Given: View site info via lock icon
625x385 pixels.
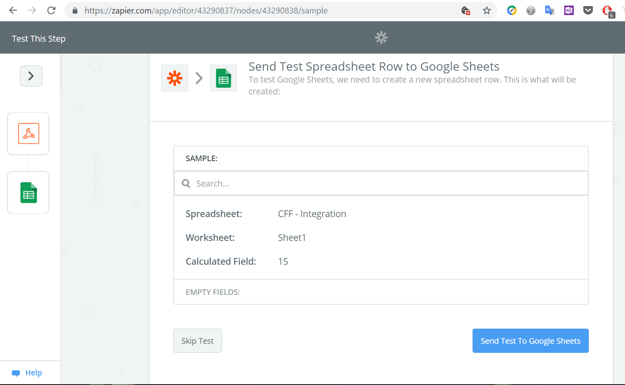Looking at the screenshot, I should [75, 11].
